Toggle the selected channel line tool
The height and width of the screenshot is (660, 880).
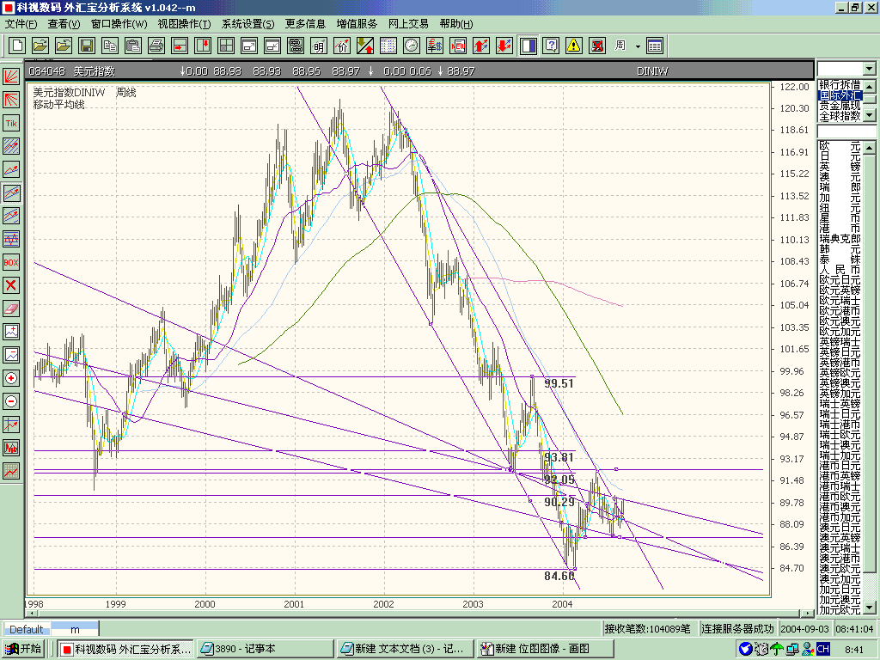coord(11,192)
